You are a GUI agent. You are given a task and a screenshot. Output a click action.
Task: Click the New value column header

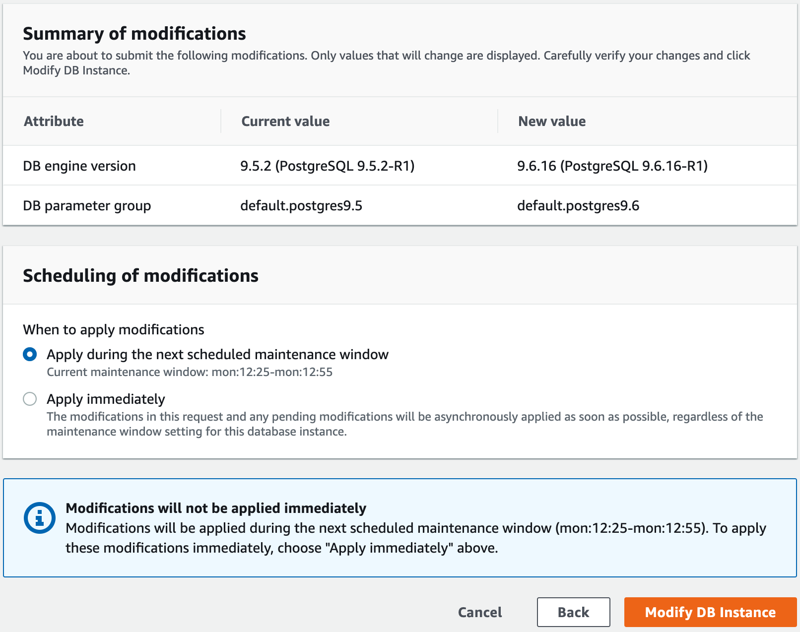pyautogui.click(x=552, y=121)
